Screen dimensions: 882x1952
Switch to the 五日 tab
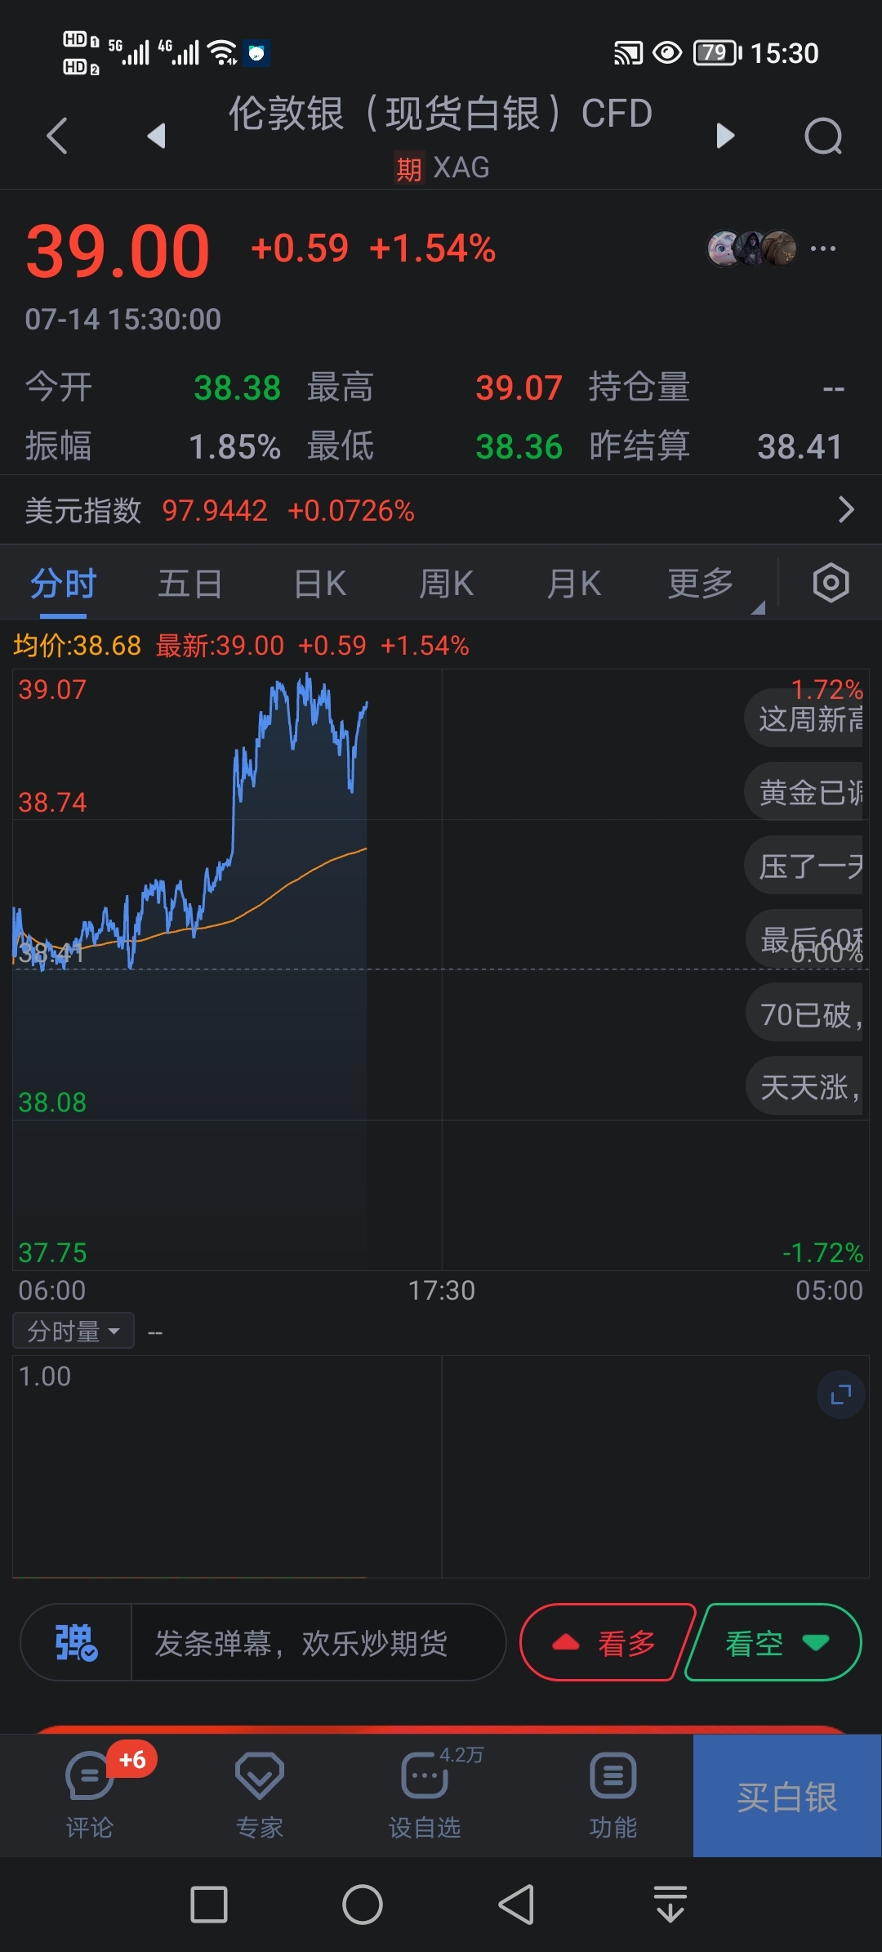pyautogui.click(x=189, y=584)
